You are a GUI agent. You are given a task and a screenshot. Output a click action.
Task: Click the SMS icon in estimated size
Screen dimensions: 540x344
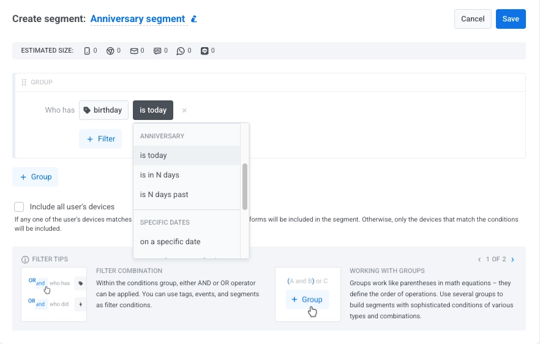tap(157, 51)
